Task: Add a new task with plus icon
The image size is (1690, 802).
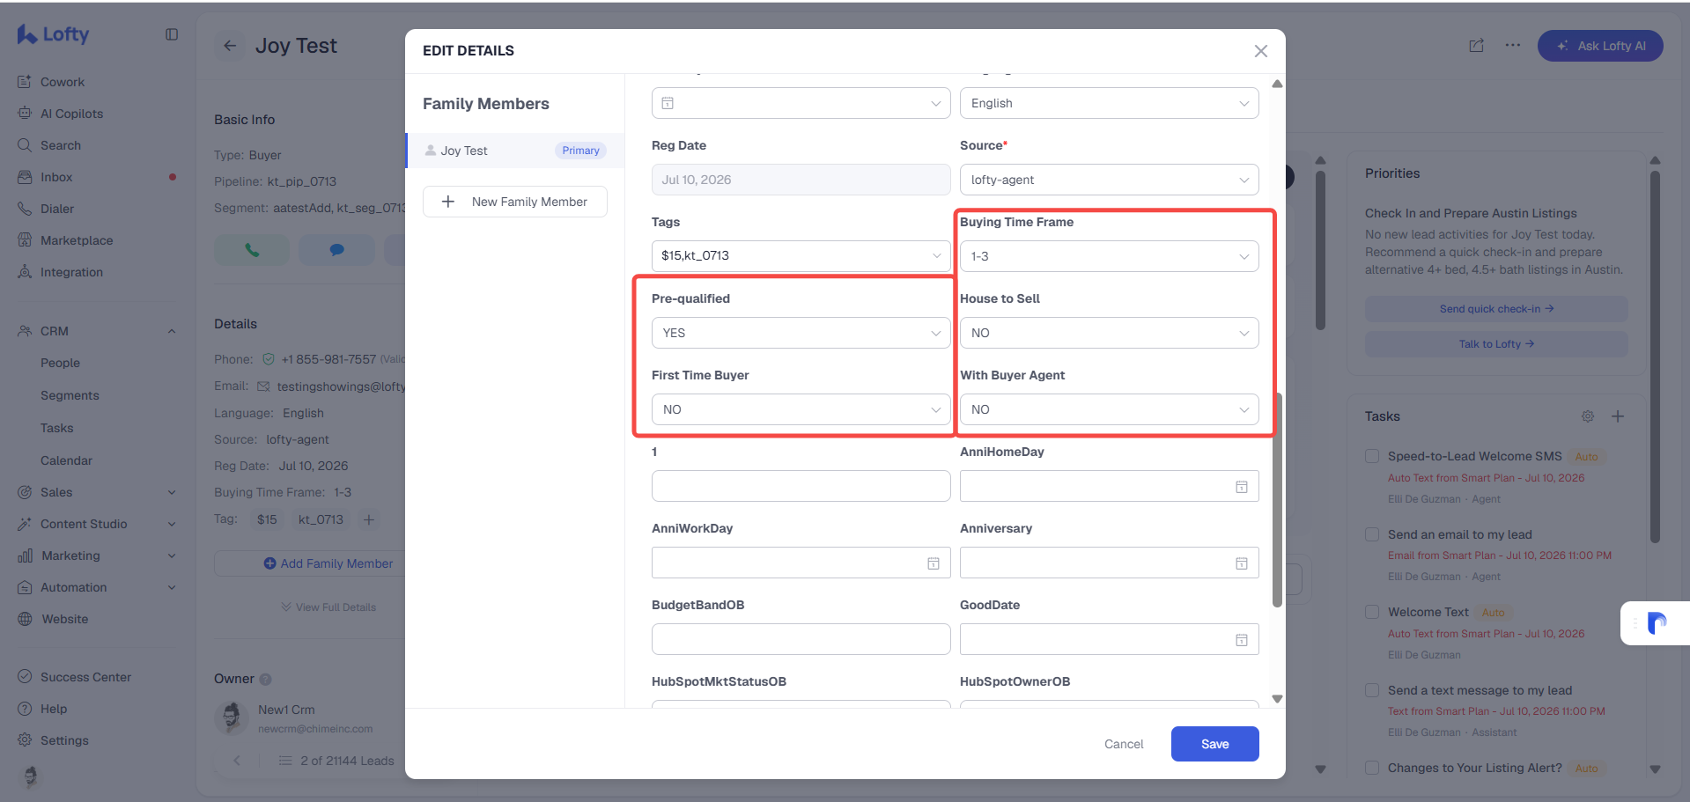Action: click(1618, 416)
